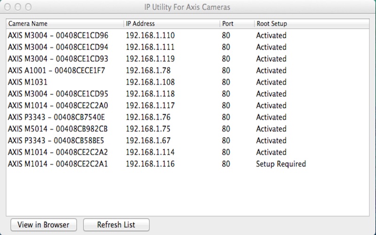Minimize the IP Utility window

pos(18,7)
